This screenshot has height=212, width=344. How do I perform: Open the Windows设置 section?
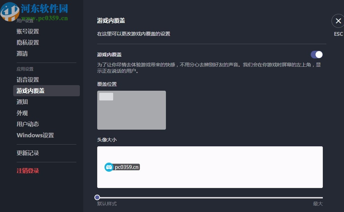pos(35,135)
